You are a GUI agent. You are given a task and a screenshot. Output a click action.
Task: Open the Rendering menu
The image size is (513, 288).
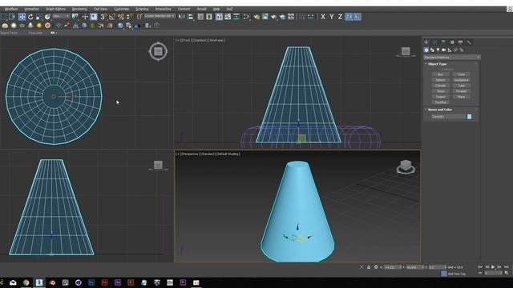click(79, 9)
